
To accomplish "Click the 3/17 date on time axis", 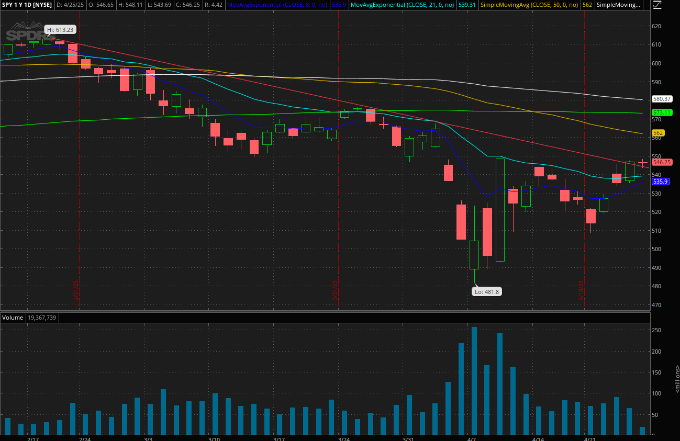I will (278, 439).
